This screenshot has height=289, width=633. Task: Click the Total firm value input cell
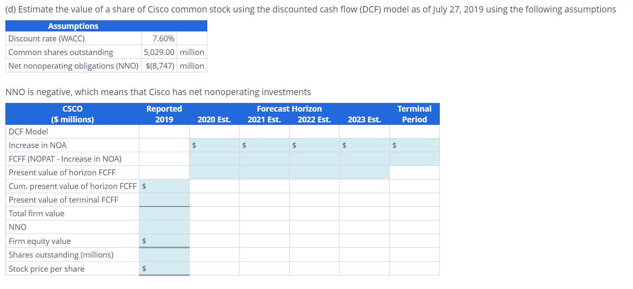pos(163,213)
